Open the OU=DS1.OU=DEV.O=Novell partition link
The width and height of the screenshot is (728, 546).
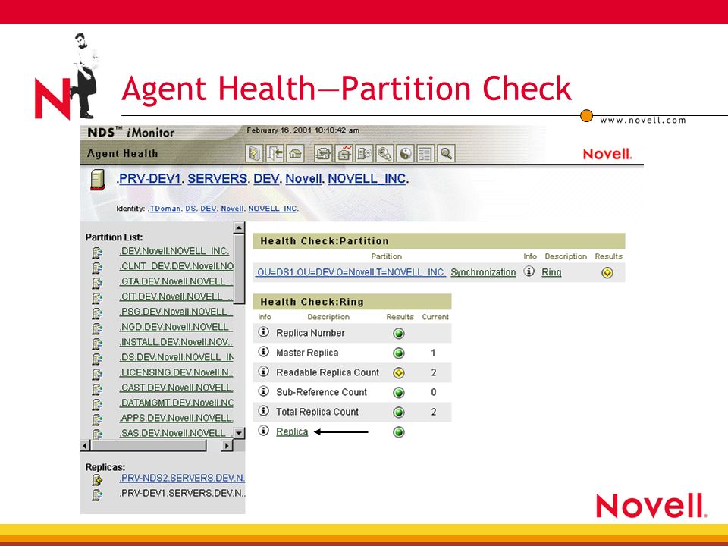(x=350, y=272)
